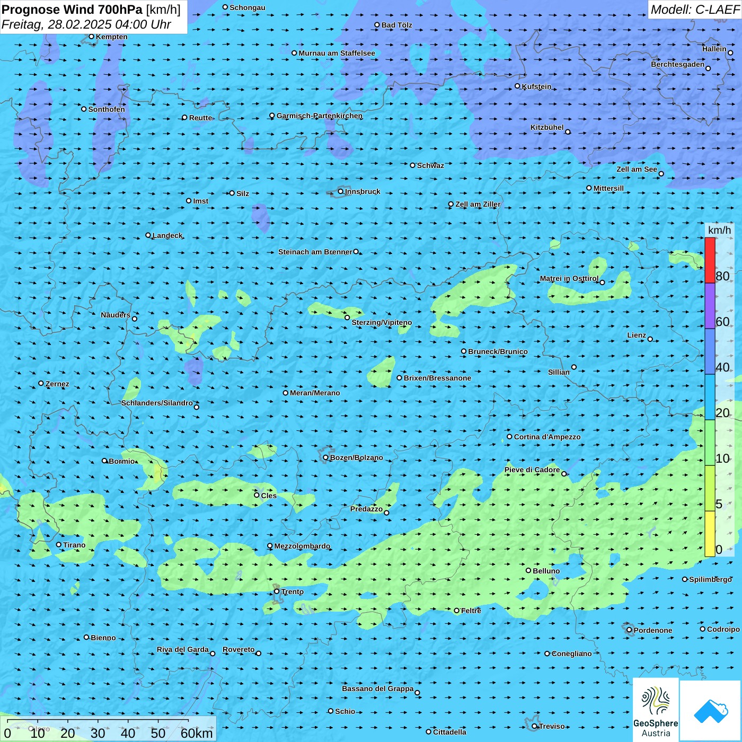Click the Bormio city label
This screenshot has width=742, height=742.
point(122,461)
